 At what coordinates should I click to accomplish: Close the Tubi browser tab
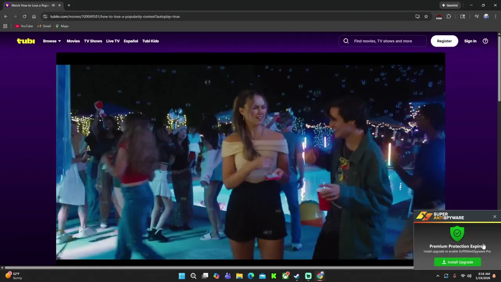point(59,5)
